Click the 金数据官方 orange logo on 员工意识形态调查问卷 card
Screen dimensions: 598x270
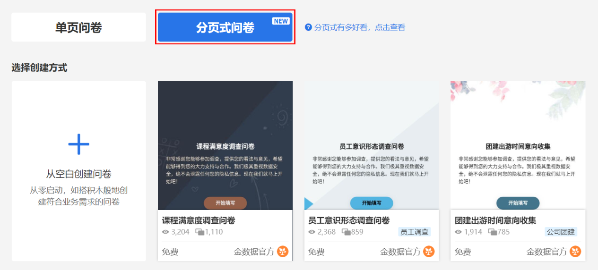(x=429, y=252)
